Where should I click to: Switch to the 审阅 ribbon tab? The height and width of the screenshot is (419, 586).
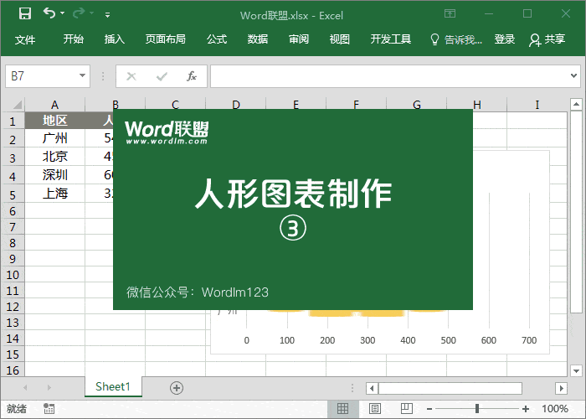(299, 39)
